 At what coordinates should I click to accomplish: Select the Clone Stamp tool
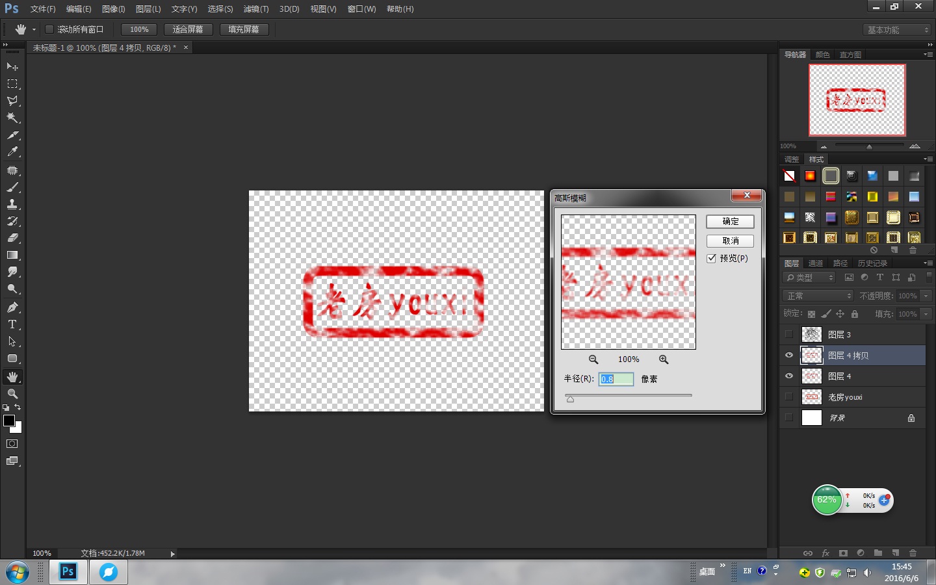point(12,204)
